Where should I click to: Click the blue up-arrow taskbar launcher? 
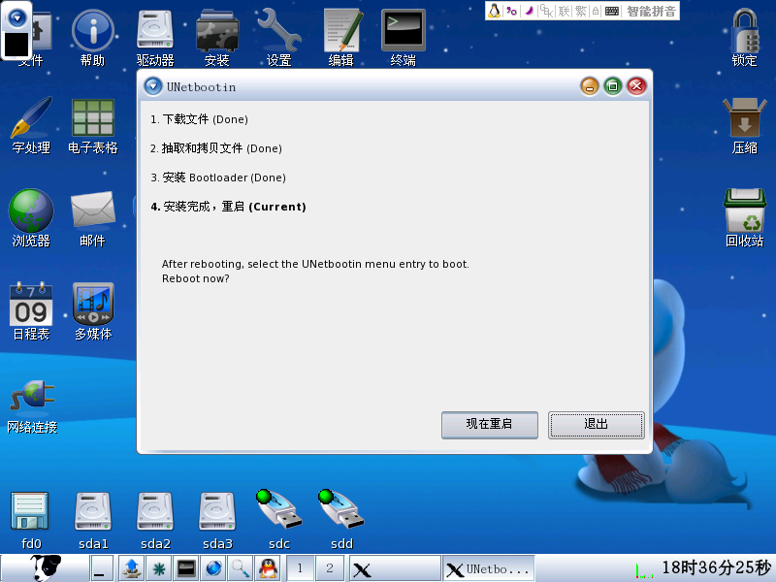(x=131, y=568)
